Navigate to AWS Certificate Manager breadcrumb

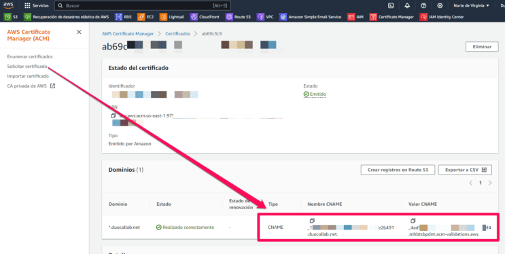(128, 33)
